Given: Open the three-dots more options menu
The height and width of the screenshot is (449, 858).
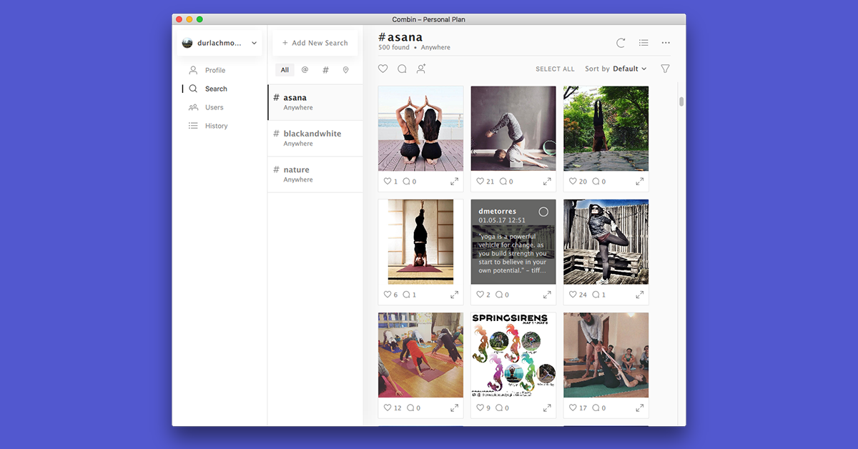Looking at the screenshot, I should click(x=666, y=43).
